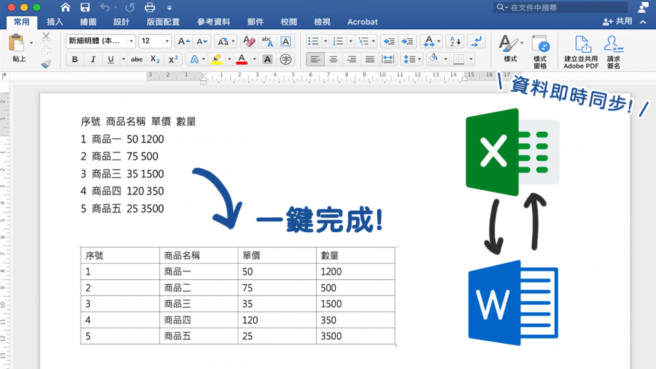Screen dimensions: 656x369
Task: Click the Home icon in title bar
Action: coord(66,7)
